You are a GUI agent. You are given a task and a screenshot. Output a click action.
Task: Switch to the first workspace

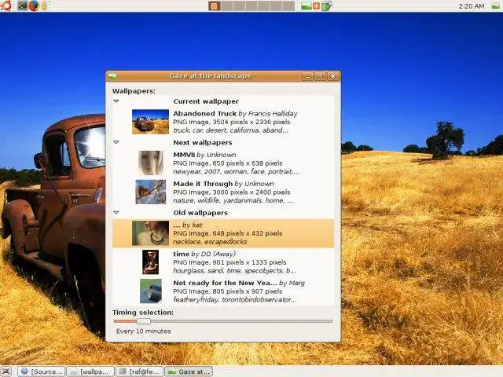(x=215, y=5)
